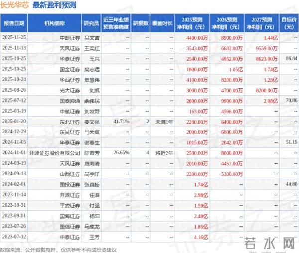This screenshot has width=299, height=253.
Task: Click the value 2.08亿
Action: [271, 101]
